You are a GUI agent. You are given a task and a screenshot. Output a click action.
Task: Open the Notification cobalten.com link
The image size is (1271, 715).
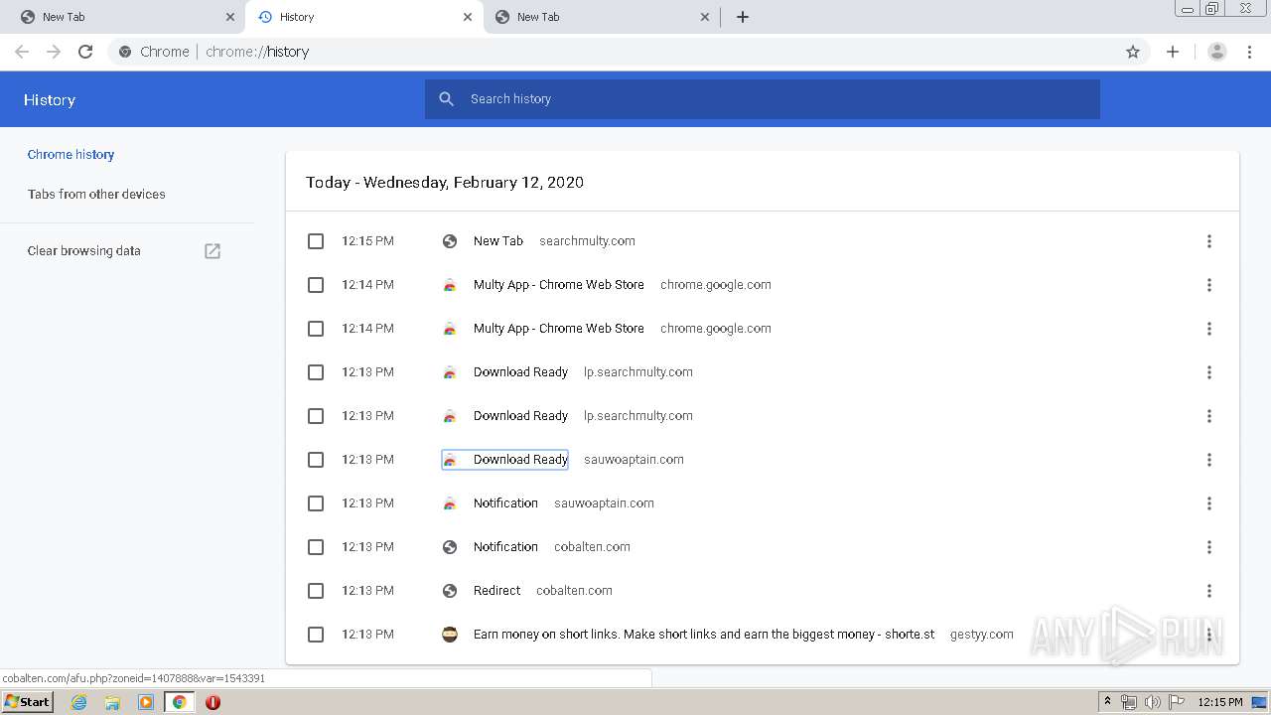pos(505,547)
